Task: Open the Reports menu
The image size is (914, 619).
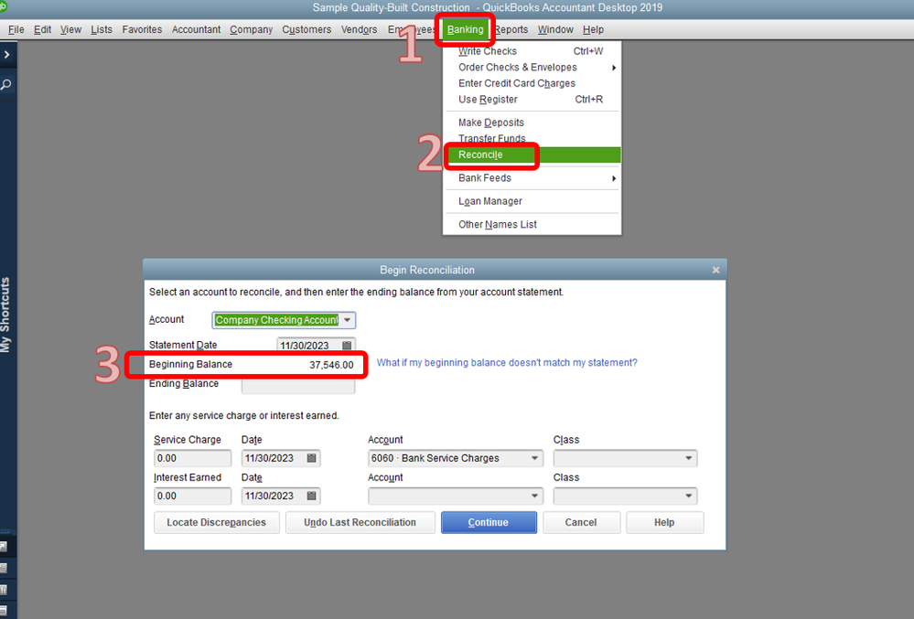Action: (x=511, y=29)
